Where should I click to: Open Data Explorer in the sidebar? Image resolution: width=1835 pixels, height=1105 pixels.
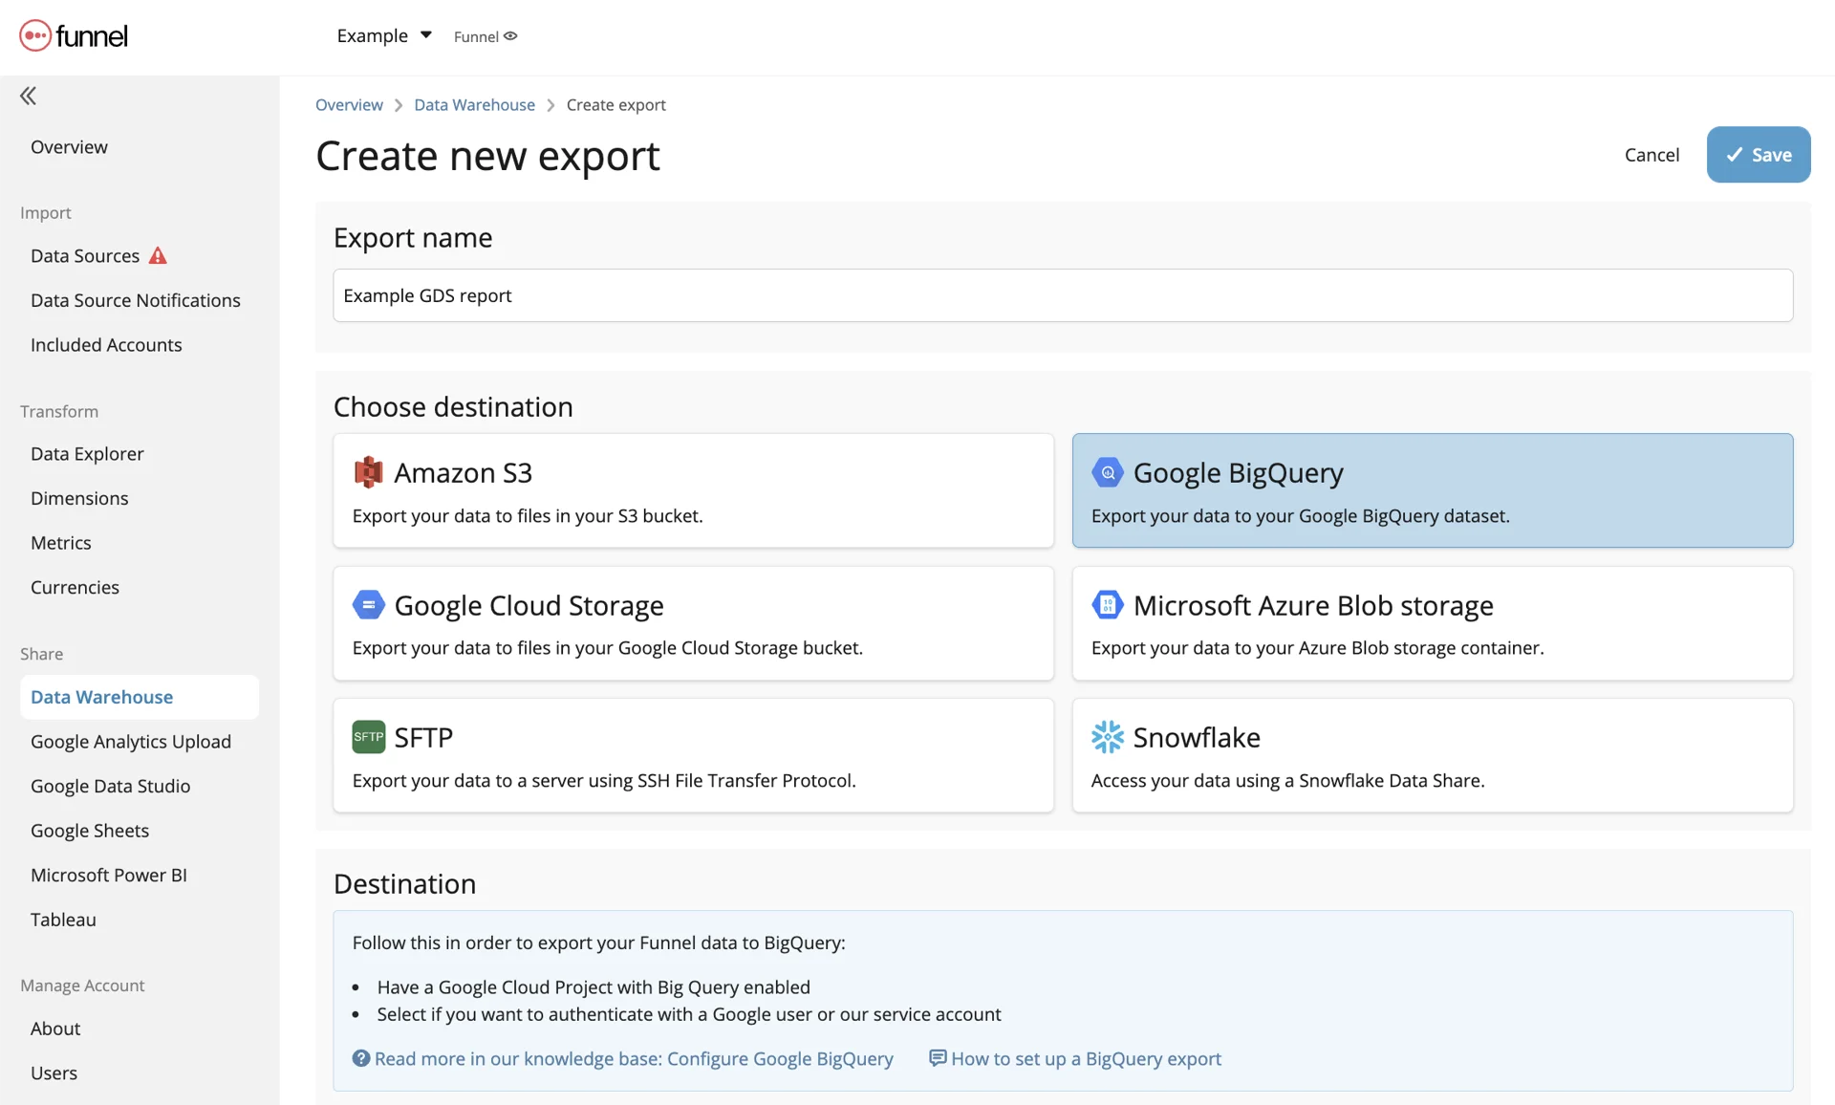coord(87,453)
